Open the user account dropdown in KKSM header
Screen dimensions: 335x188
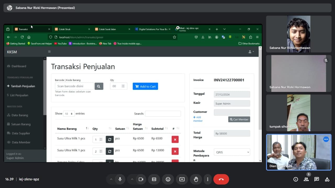251,52
